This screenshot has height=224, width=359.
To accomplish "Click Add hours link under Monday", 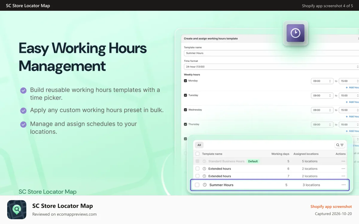I will [352, 88].
